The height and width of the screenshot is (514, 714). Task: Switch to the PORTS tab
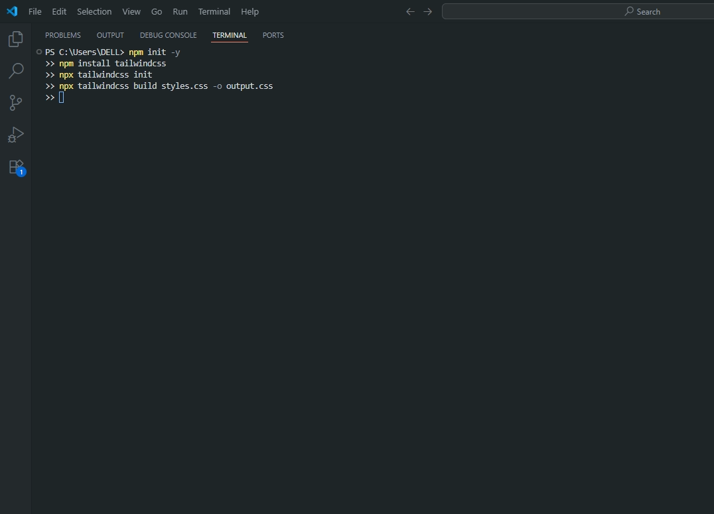point(273,35)
